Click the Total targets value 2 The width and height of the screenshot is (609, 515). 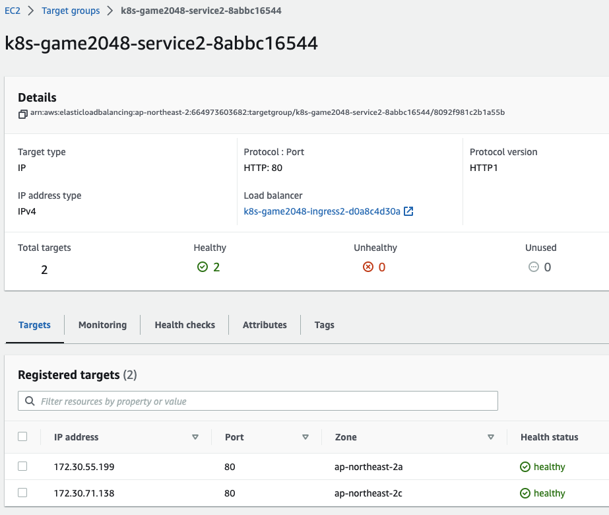click(44, 270)
